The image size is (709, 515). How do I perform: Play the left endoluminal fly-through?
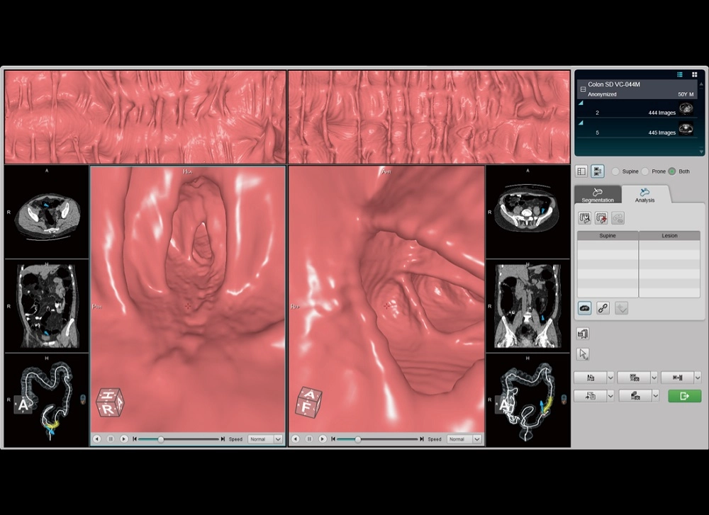coord(124,439)
